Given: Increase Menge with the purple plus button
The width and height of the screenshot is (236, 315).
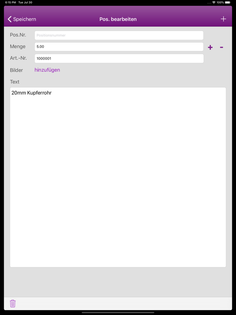Looking at the screenshot, I should [x=210, y=48].
